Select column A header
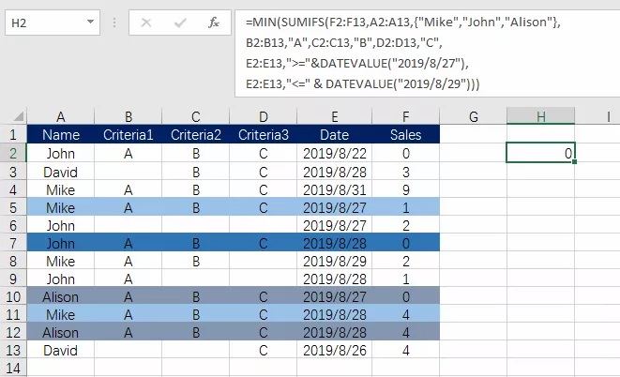The width and height of the screenshot is (620, 377). point(61,116)
